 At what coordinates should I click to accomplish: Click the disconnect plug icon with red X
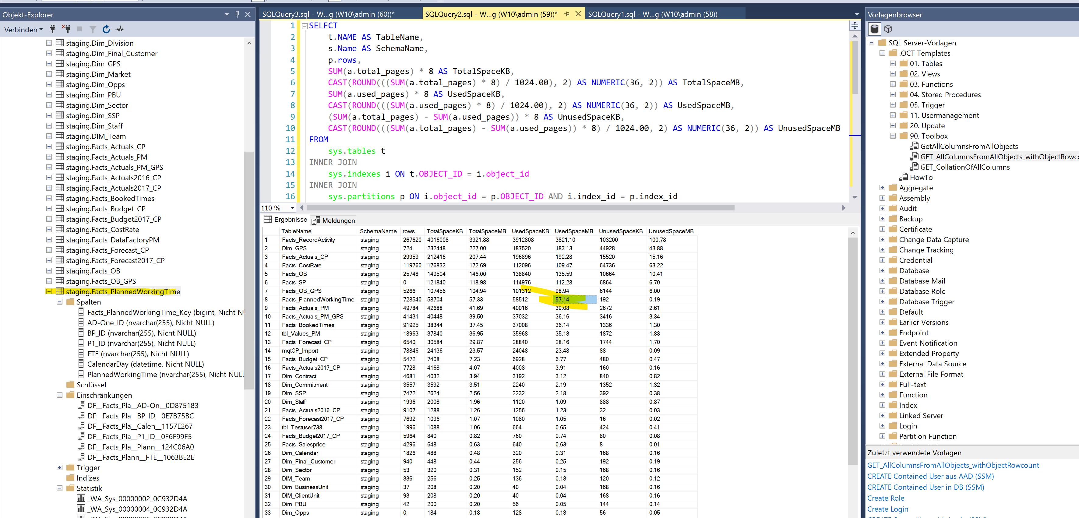66,29
